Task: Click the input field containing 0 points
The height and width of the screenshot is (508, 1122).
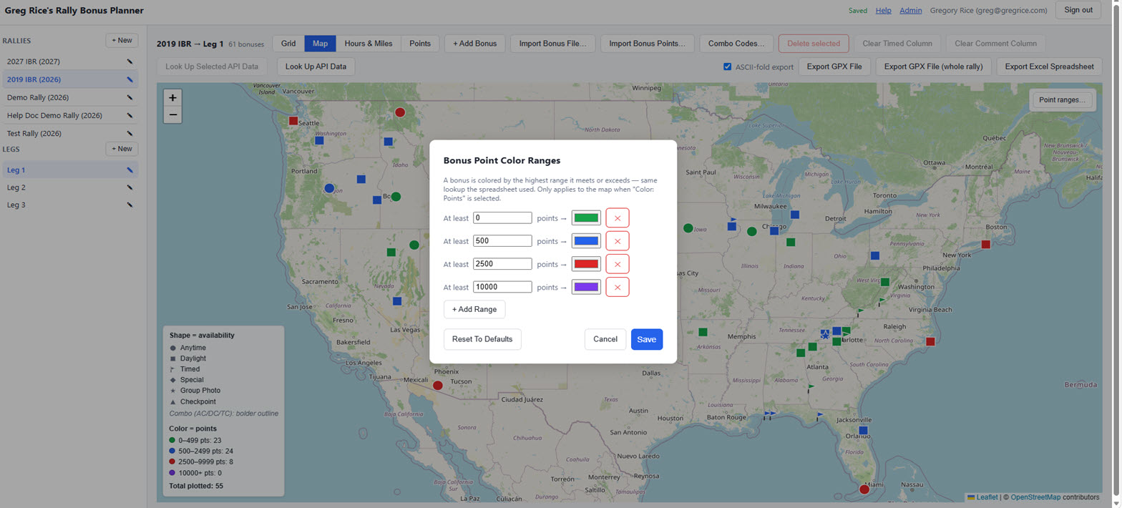Action: 502,218
